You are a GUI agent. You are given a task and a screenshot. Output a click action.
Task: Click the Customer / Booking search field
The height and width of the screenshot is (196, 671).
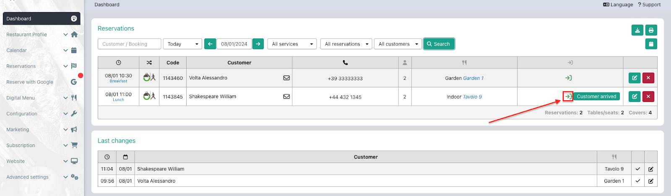pos(129,44)
